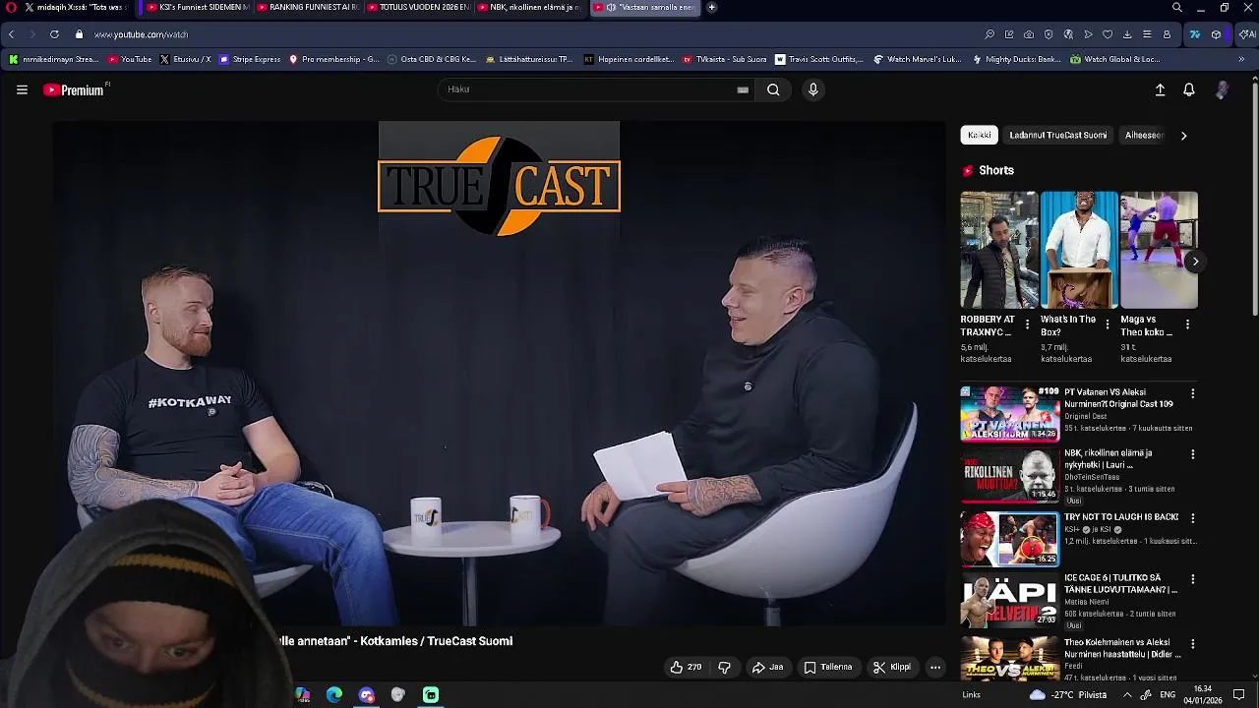Show more bookmarks overflow chevron

click(1241, 59)
